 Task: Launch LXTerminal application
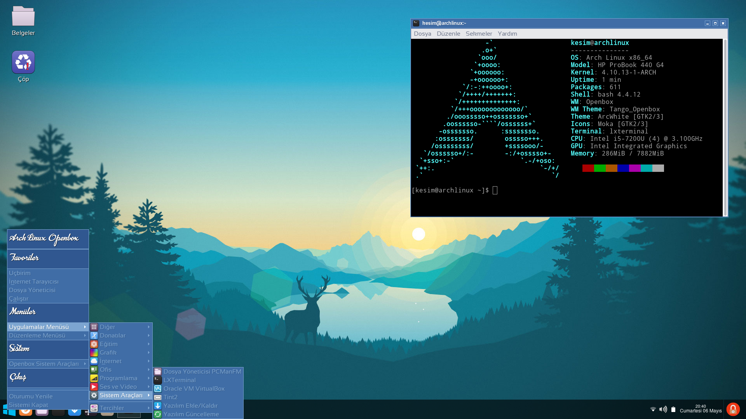(180, 379)
